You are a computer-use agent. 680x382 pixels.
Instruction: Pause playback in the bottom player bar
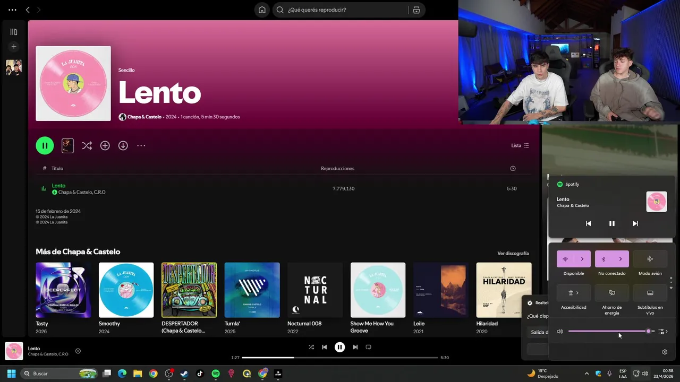click(339, 347)
